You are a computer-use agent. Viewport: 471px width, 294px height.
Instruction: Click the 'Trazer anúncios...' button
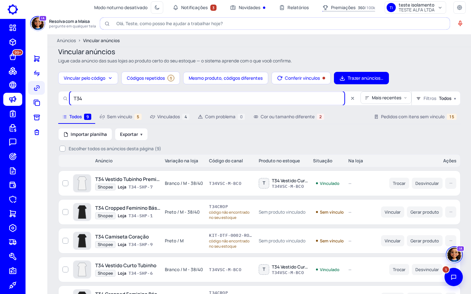[x=361, y=78]
